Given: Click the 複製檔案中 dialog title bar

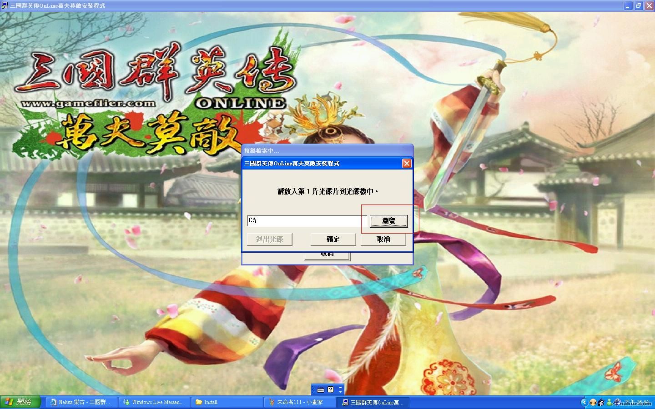Looking at the screenshot, I should 327,150.
